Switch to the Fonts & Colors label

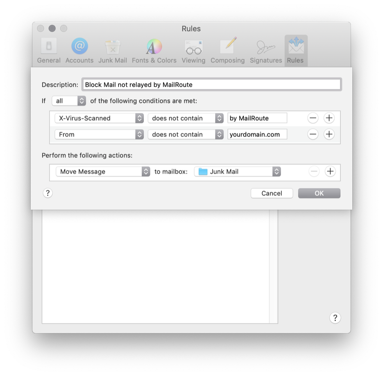pos(154,60)
